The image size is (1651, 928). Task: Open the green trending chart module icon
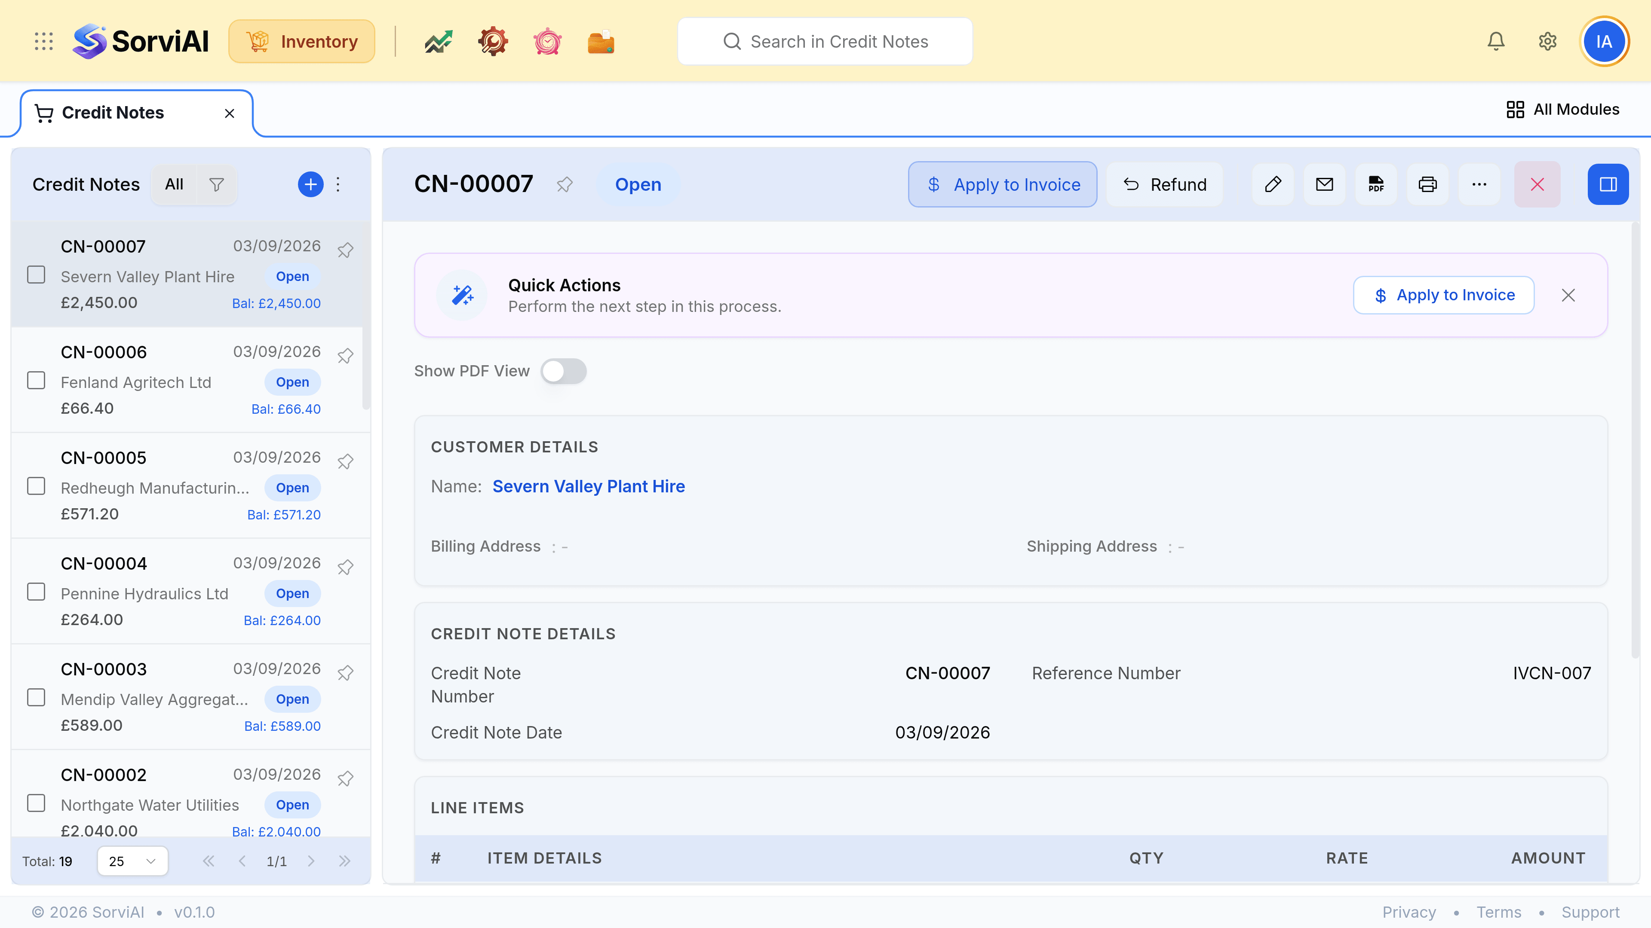[x=439, y=42]
